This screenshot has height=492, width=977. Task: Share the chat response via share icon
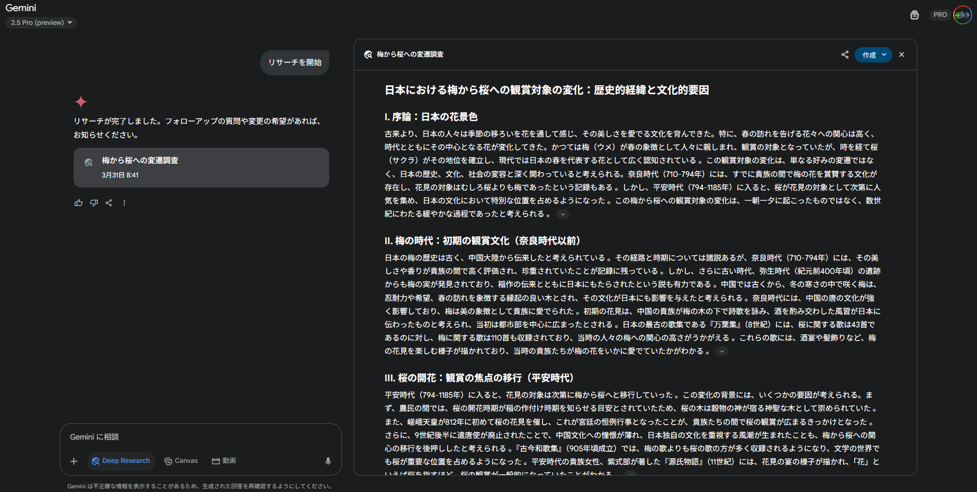pos(109,203)
